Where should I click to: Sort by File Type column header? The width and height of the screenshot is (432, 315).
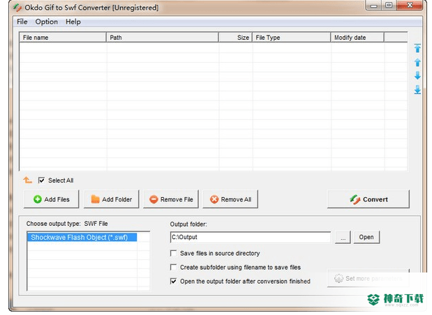point(292,38)
